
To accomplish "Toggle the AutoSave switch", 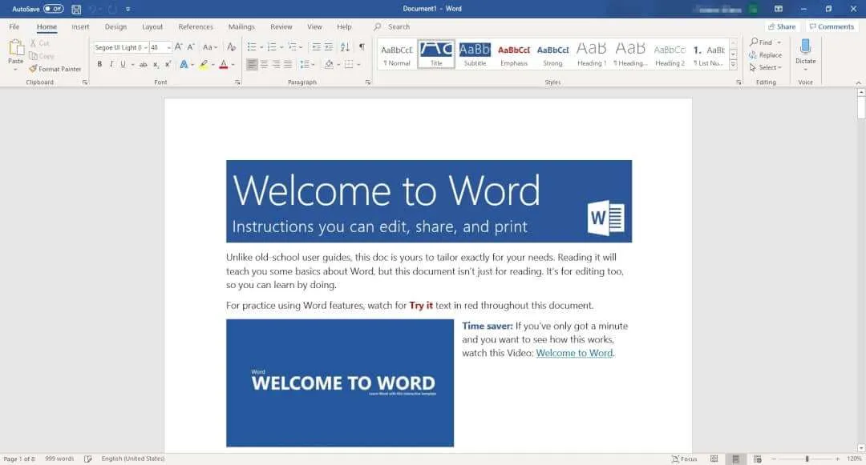I will click(54, 9).
